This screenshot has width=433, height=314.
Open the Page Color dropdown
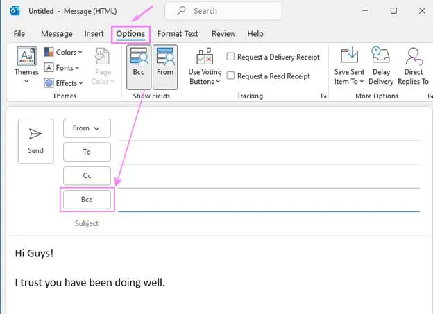[x=103, y=67]
